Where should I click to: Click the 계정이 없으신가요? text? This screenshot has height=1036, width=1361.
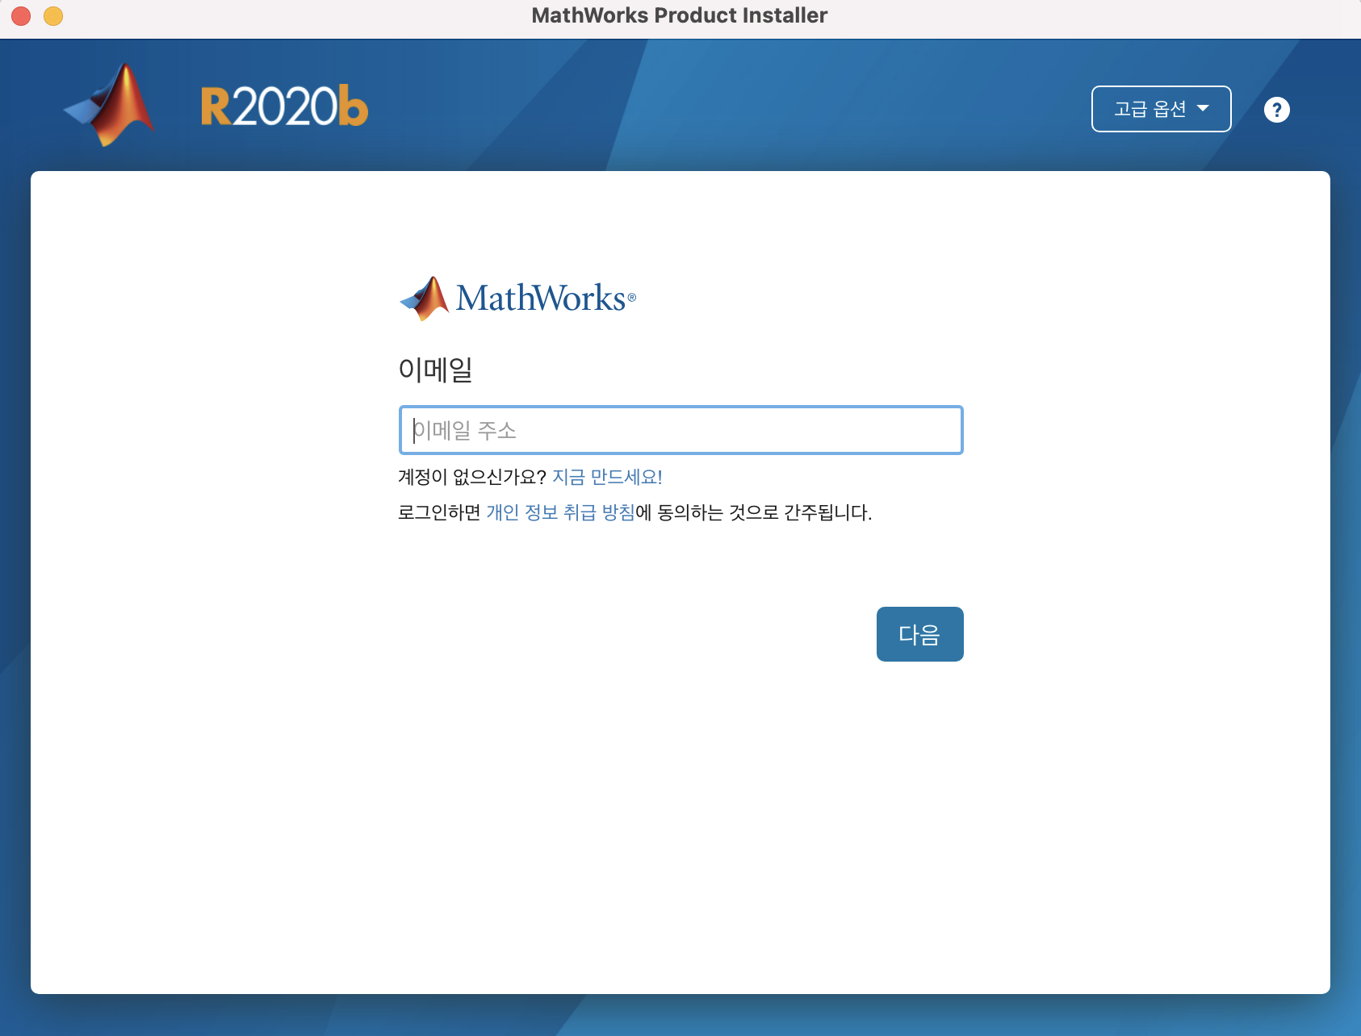pos(472,477)
